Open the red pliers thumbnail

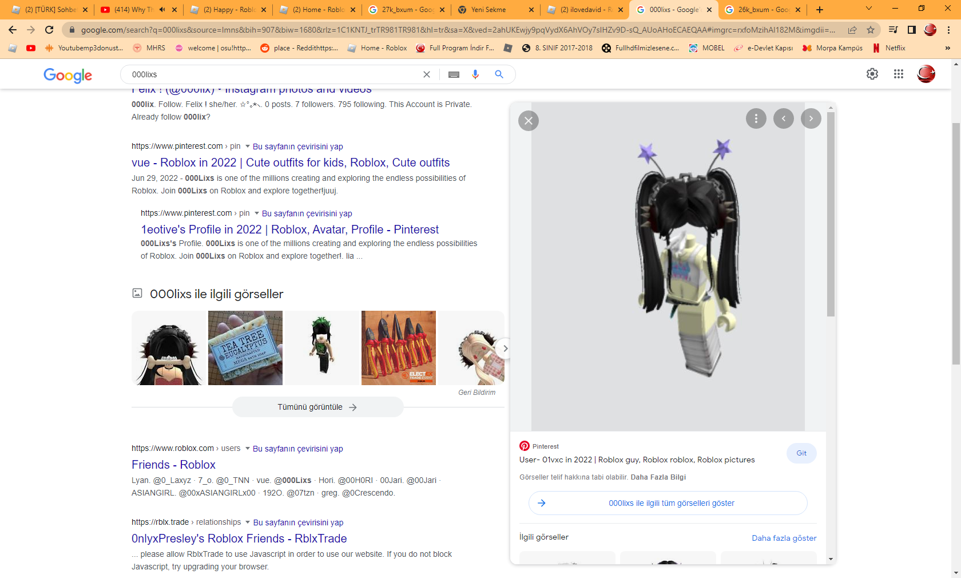point(399,348)
